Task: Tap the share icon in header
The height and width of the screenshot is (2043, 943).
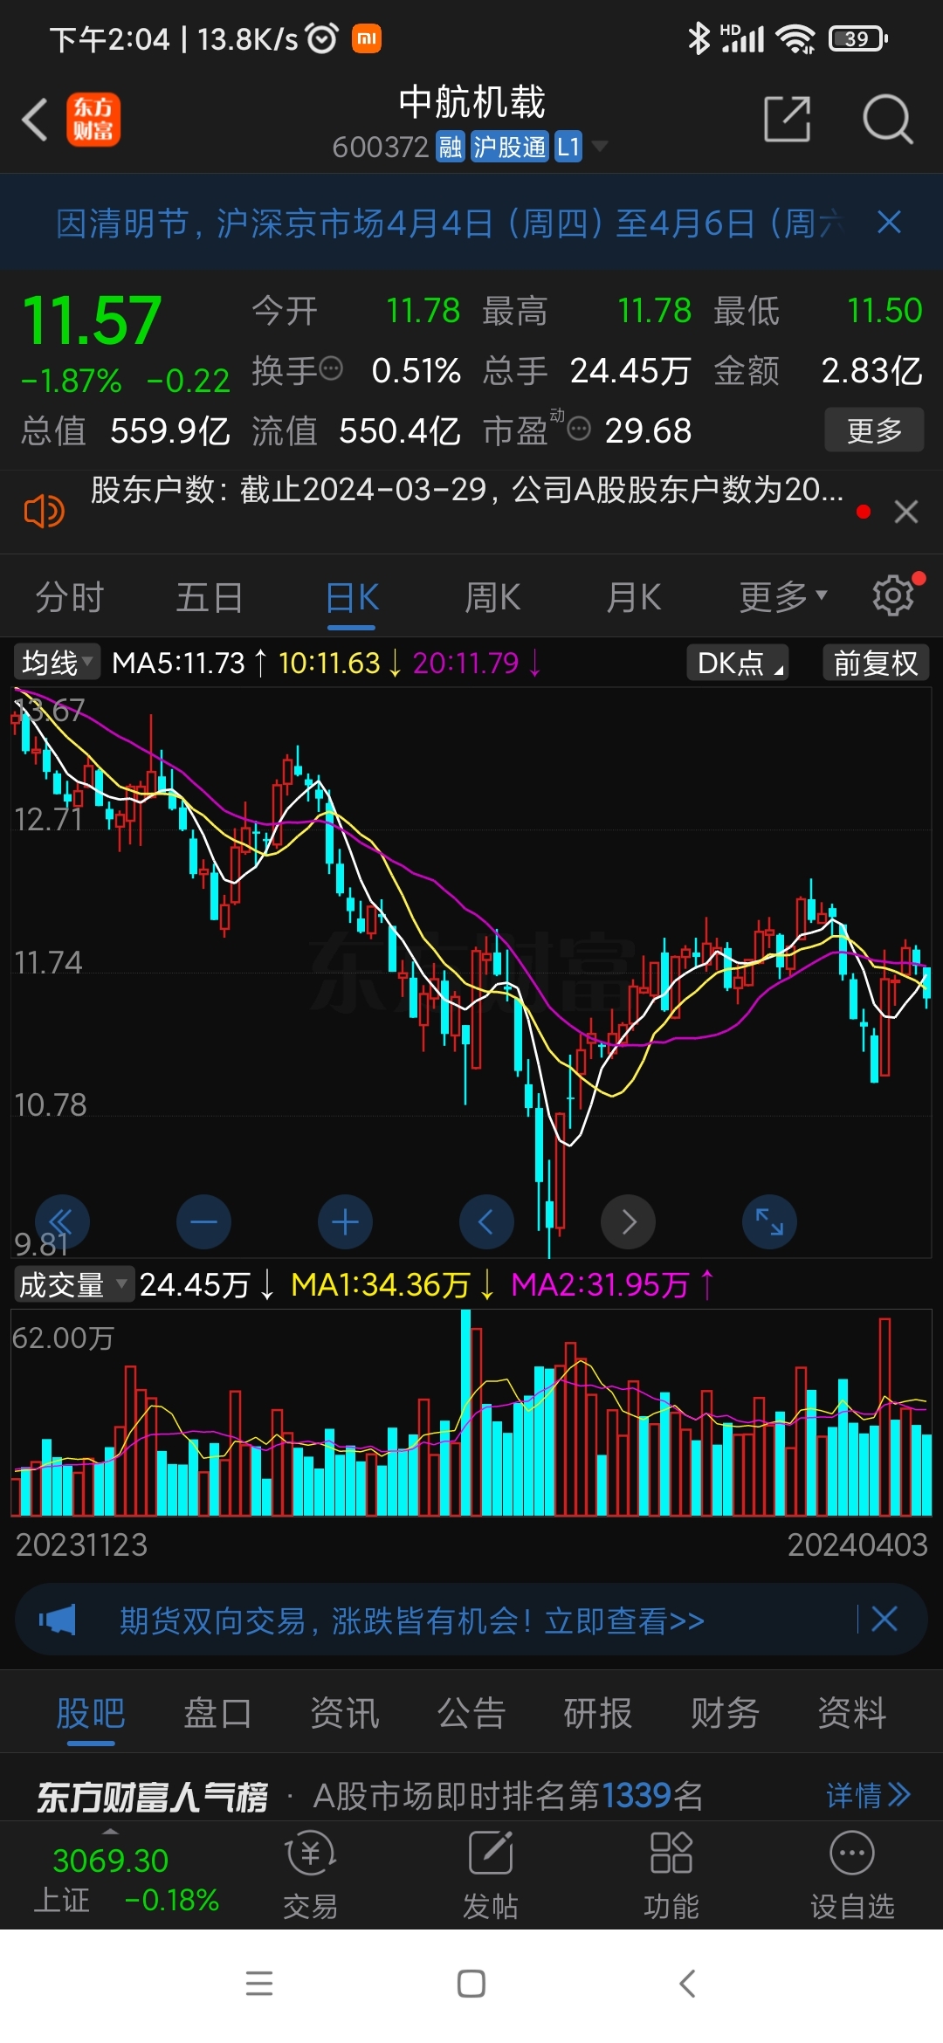Action: click(x=788, y=119)
